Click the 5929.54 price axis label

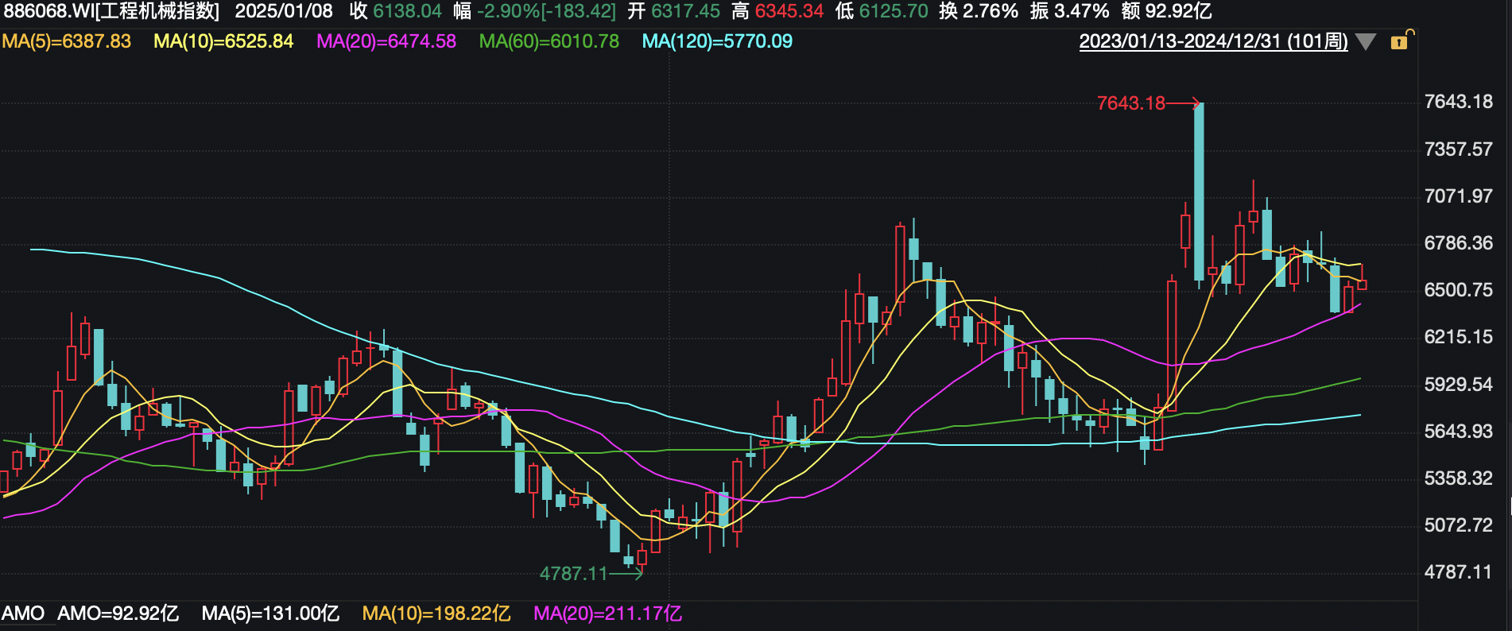[x=1458, y=385]
